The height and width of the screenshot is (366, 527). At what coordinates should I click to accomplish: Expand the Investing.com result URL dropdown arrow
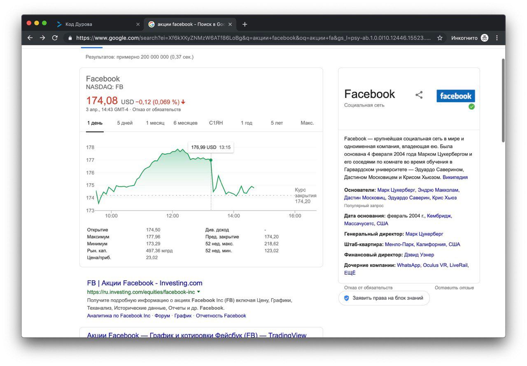[198, 291]
